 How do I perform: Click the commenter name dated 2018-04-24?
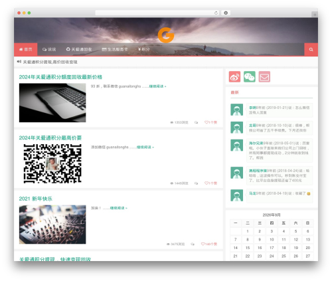point(258,171)
